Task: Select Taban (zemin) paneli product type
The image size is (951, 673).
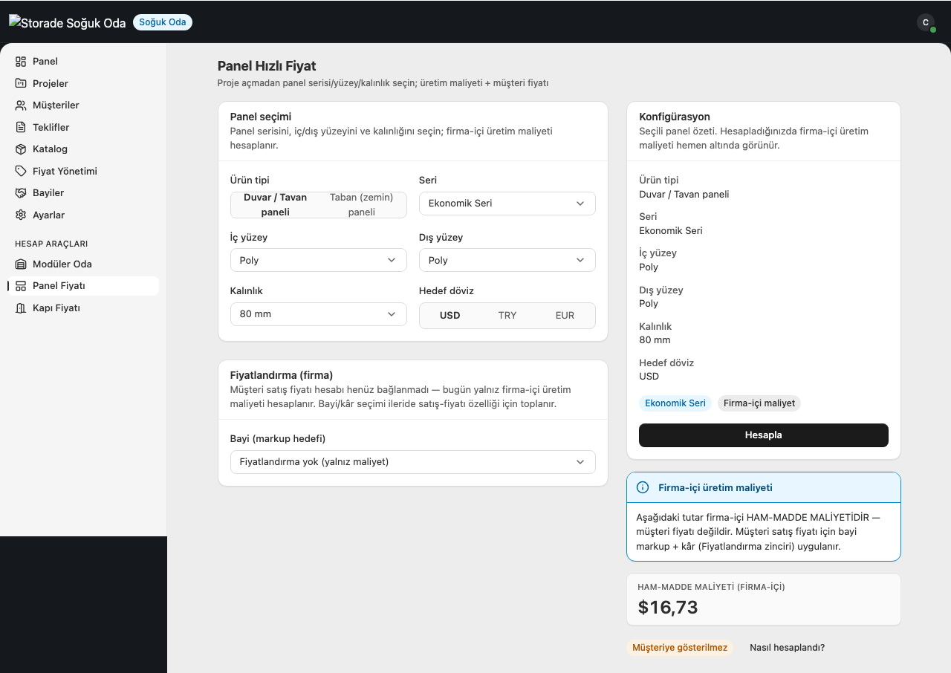Action: [x=362, y=204]
